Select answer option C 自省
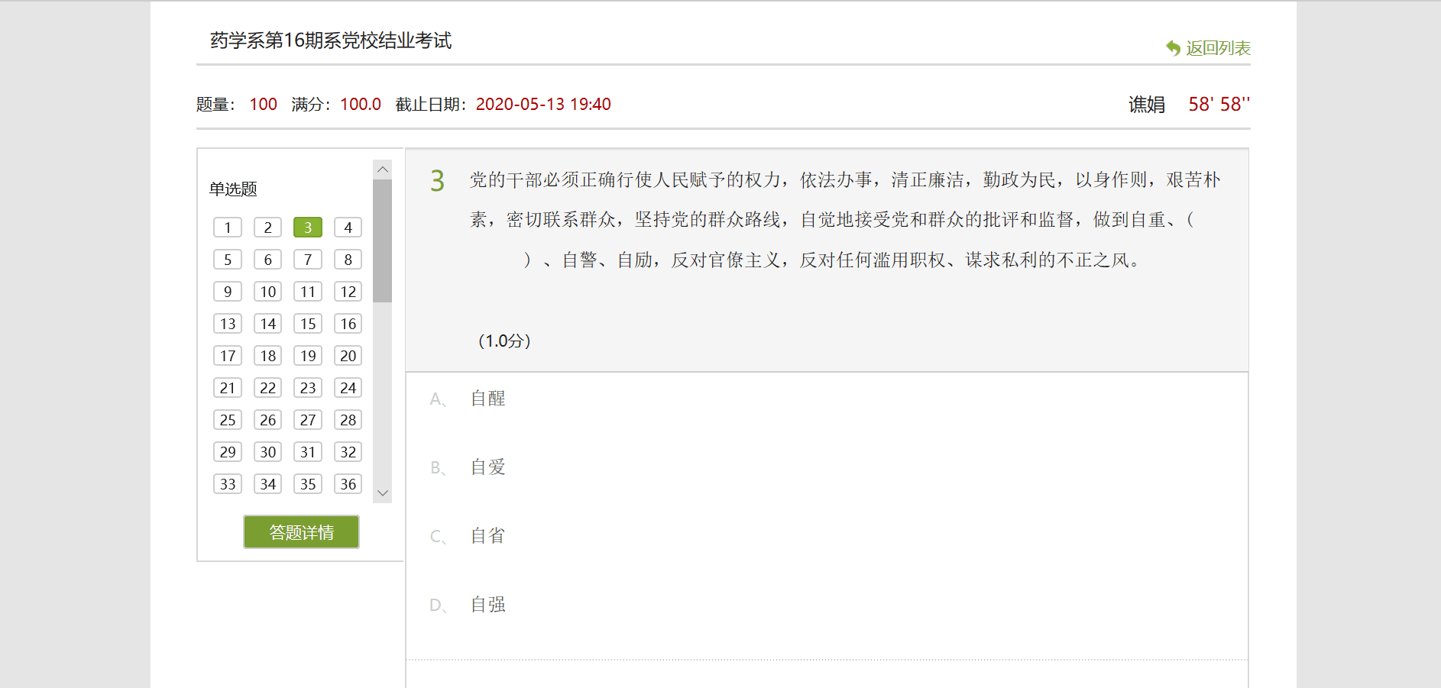The height and width of the screenshot is (688, 1441). (x=487, y=536)
